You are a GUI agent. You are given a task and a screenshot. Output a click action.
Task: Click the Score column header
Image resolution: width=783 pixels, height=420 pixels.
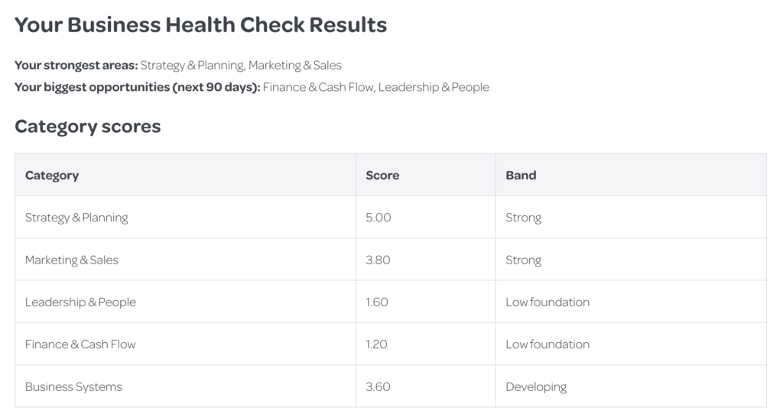[x=382, y=176]
